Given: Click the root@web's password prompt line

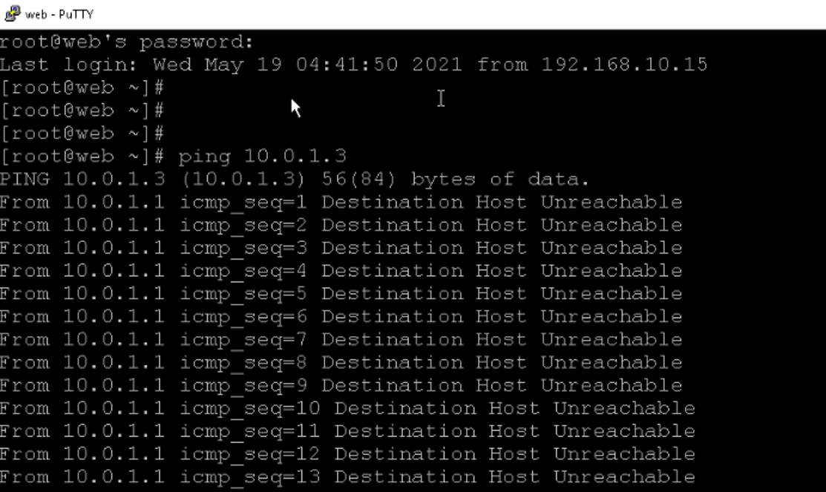Looking at the screenshot, I should click(x=127, y=42).
